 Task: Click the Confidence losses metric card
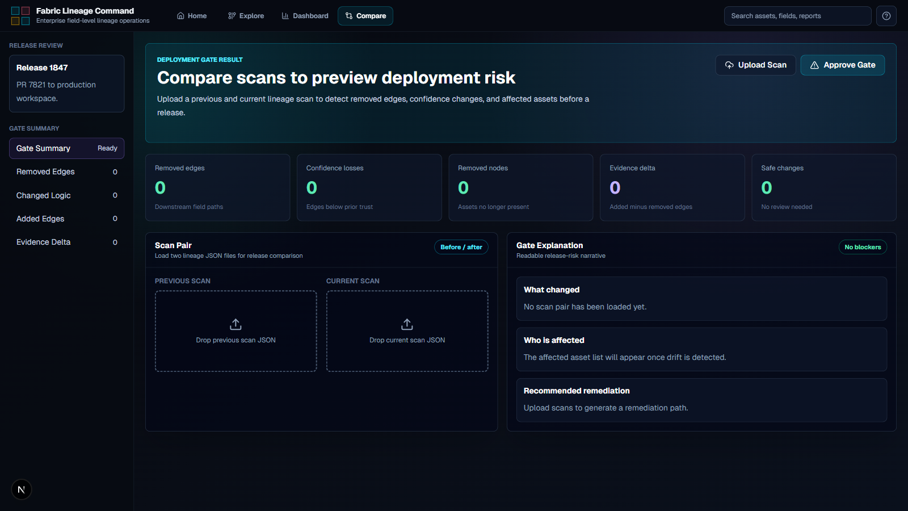click(369, 187)
